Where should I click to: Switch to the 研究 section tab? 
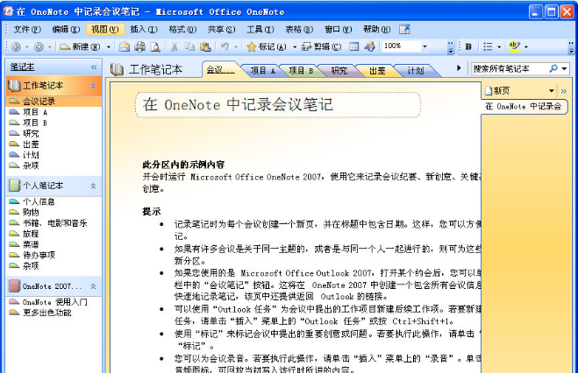(339, 71)
